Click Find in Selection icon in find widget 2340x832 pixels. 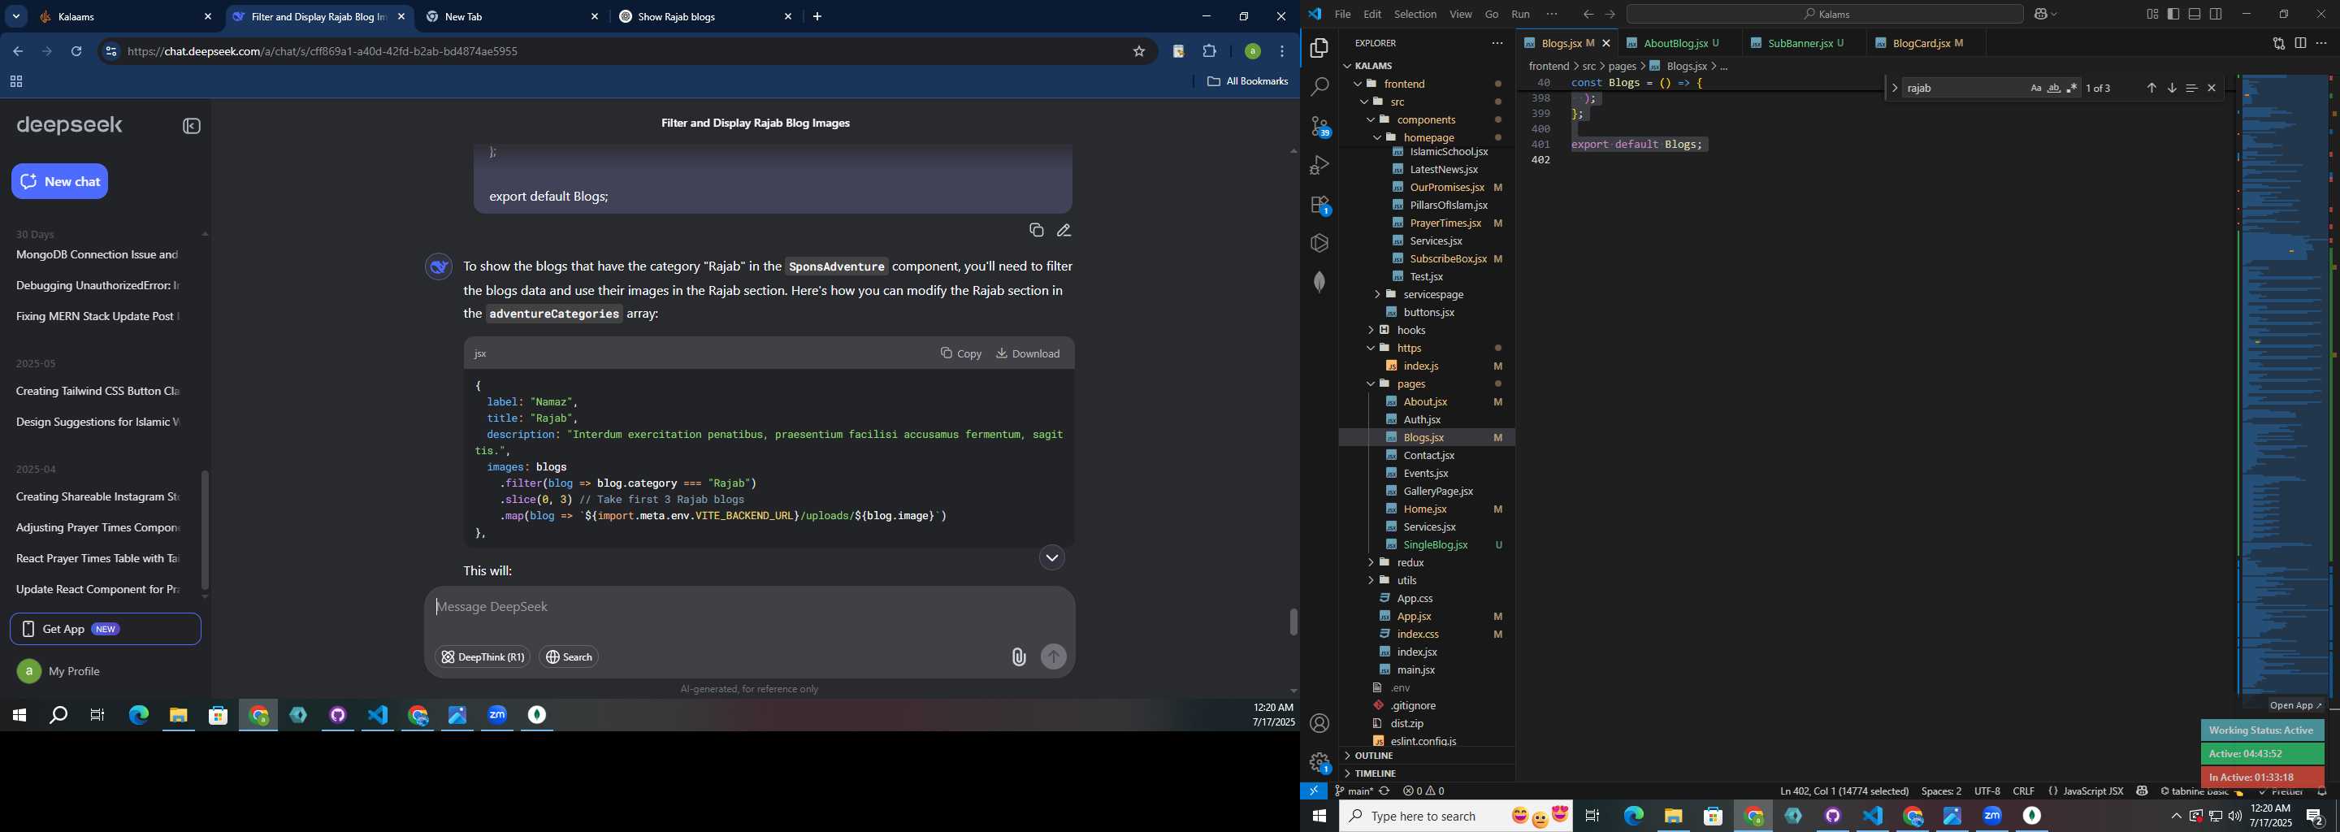point(2191,88)
